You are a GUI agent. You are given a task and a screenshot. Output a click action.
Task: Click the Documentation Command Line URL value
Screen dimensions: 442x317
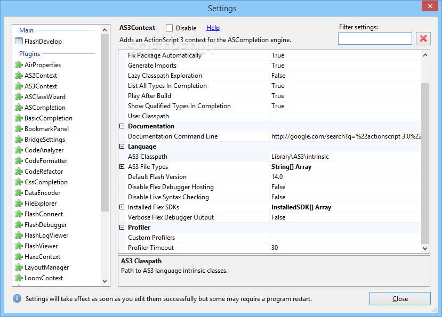pyautogui.click(x=346, y=136)
